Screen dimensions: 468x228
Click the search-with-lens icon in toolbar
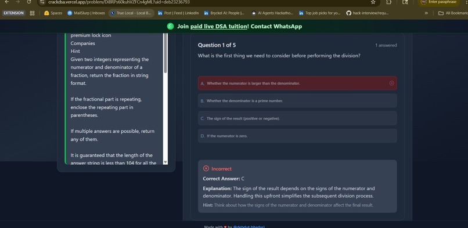(405, 2)
